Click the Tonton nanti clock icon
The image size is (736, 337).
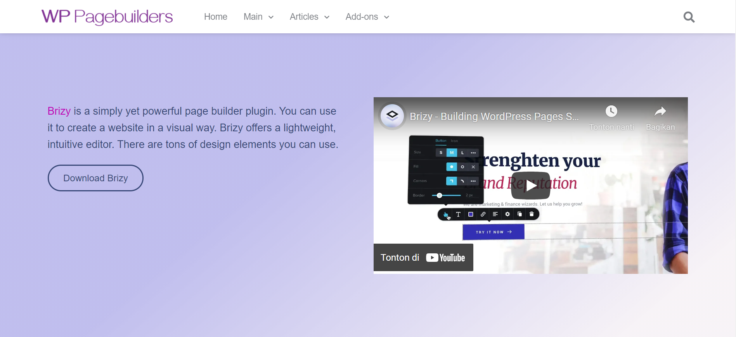click(611, 112)
